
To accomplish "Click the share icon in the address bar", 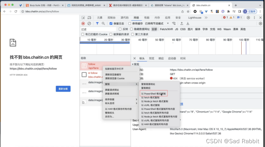I will [183, 11].
